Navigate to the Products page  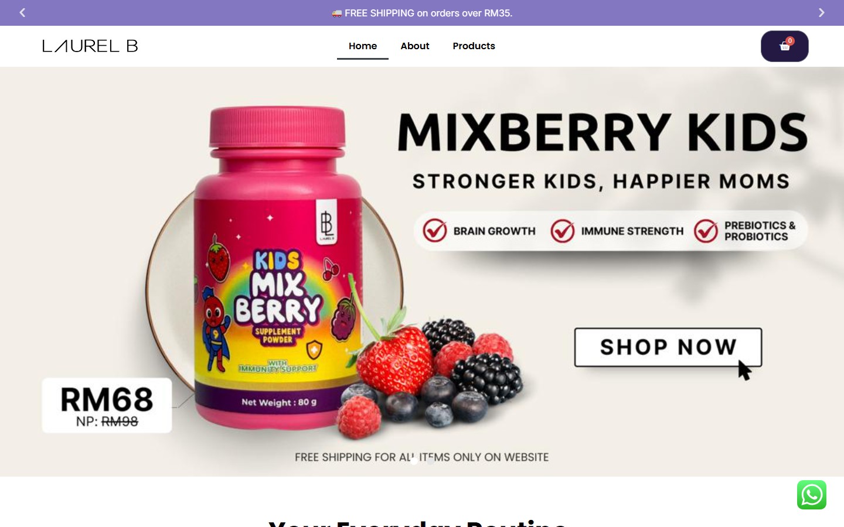coord(474,46)
